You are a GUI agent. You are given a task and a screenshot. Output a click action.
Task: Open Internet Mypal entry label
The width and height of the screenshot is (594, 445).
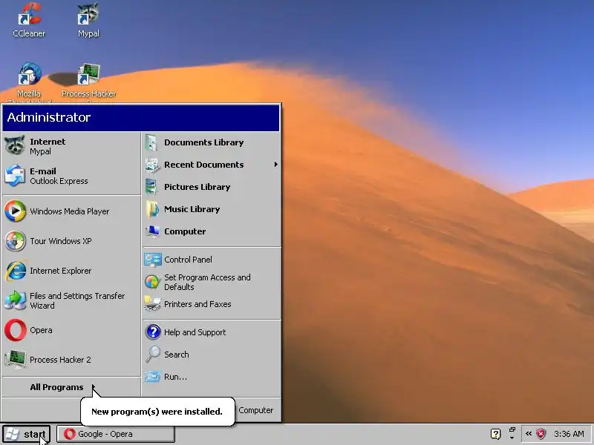coord(48,146)
